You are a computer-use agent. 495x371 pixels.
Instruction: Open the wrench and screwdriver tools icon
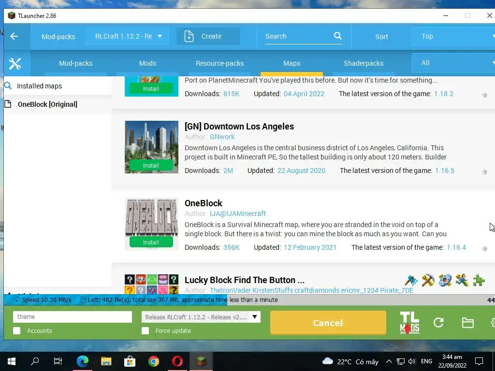tap(15, 64)
